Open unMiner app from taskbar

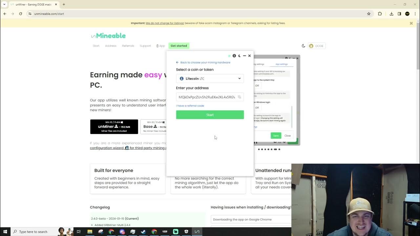(x=197, y=231)
